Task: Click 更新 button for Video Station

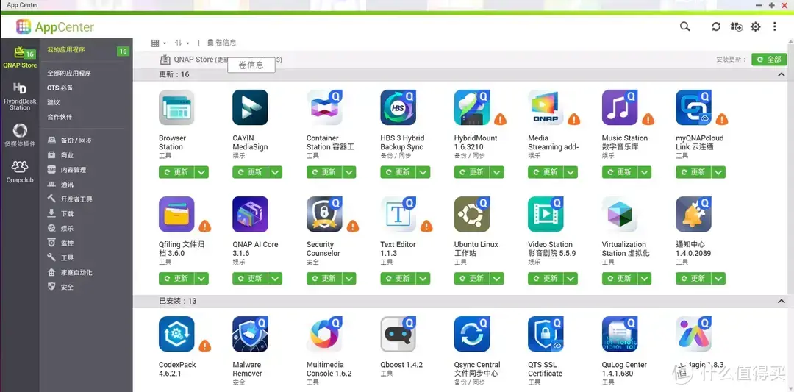Action: coord(546,279)
